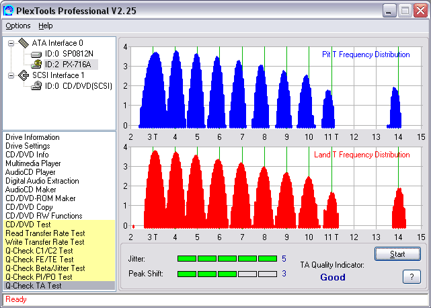The image size is (431, 308).
Task: Open CD/DVD Info function
Action: coord(27,155)
